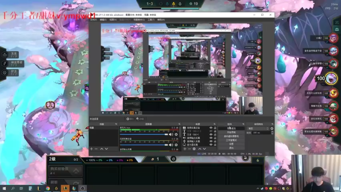Add a new source with plus icon

point(185,149)
